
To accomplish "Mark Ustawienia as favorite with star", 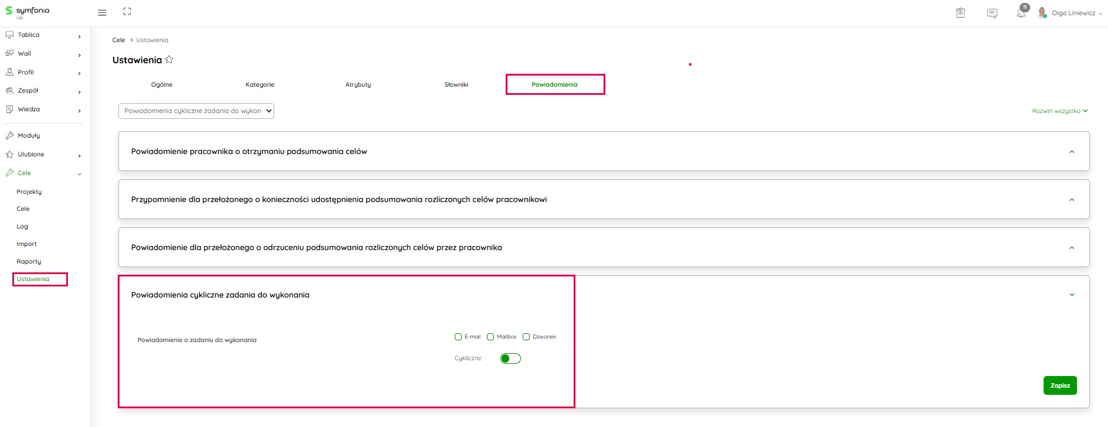I will point(169,60).
